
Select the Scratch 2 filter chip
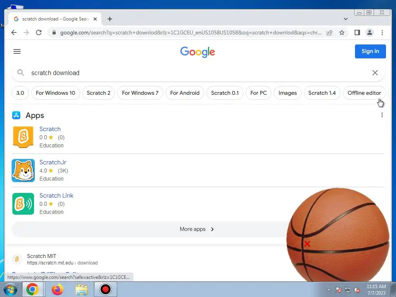99,93
